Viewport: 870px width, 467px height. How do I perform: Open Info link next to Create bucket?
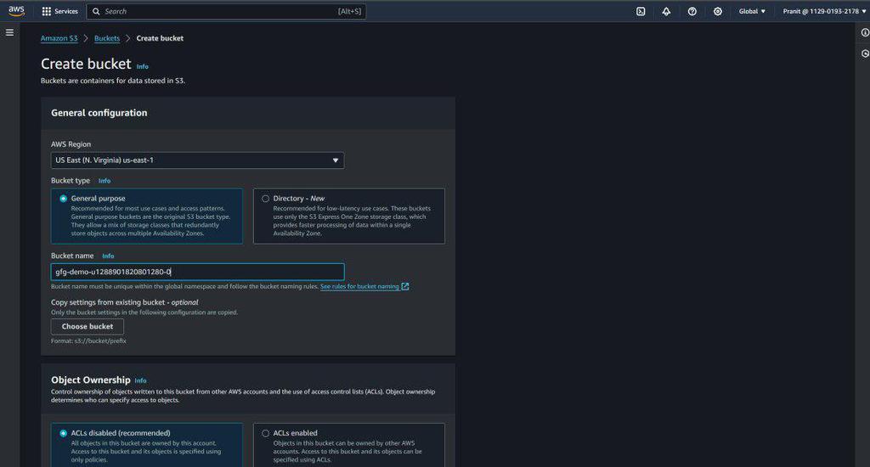tap(143, 66)
